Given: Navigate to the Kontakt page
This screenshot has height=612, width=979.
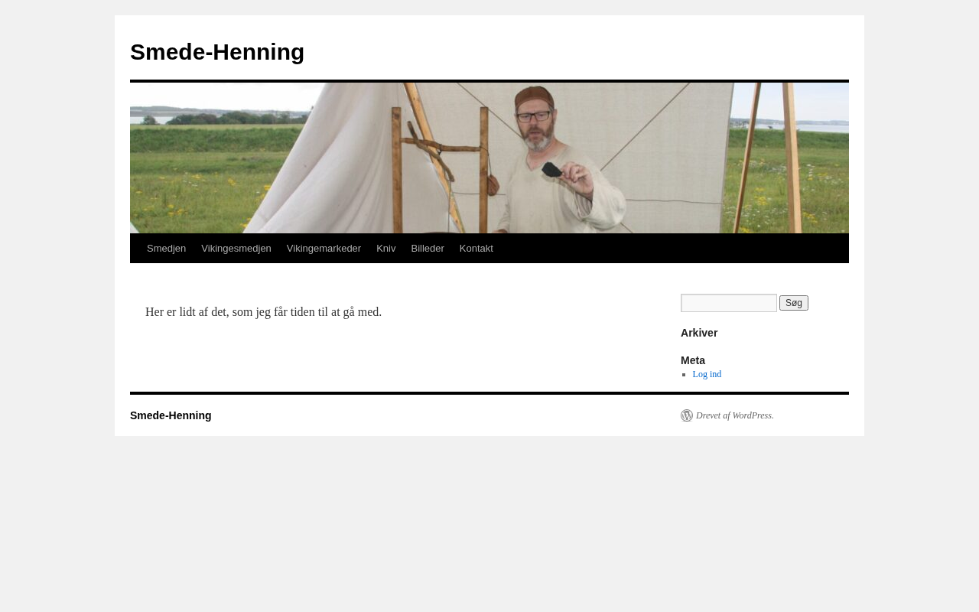Looking at the screenshot, I should tap(476, 249).
